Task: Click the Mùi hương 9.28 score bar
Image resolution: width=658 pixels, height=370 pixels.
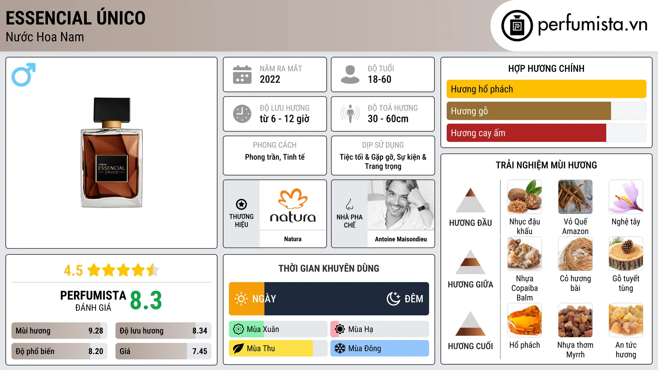Action: coord(59,330)
